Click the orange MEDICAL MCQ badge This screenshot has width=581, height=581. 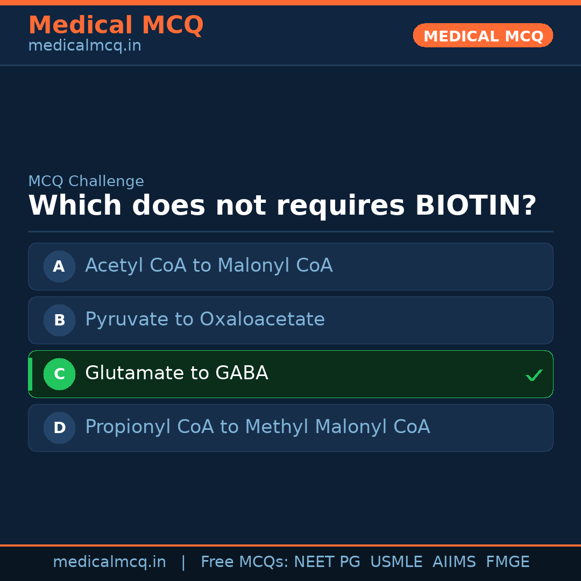(x=483, y=36)
